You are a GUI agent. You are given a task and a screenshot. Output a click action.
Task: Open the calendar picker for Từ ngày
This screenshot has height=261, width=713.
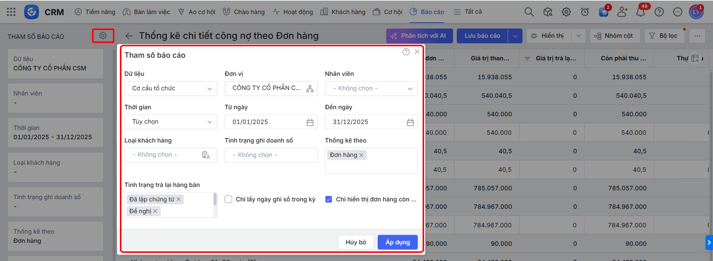coord(310,122)
